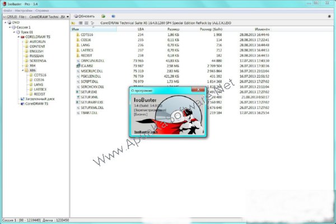Select the SETUP.XML file icon
The width and height of the screenshot is (336, 224).
[x=78, y=97]
